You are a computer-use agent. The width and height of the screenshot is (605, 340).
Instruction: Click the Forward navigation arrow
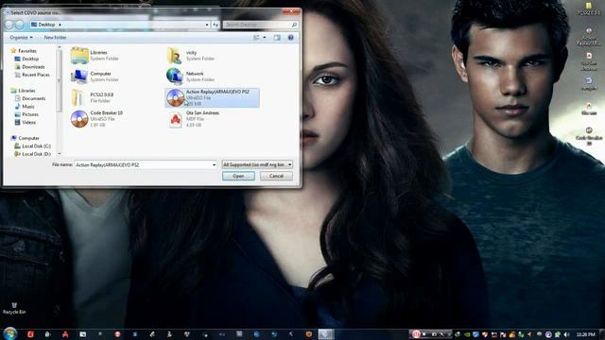pos(19,25)
